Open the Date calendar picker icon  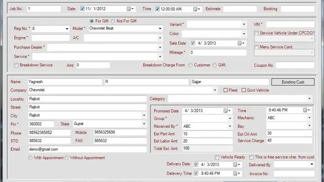[x=130, y=9]
